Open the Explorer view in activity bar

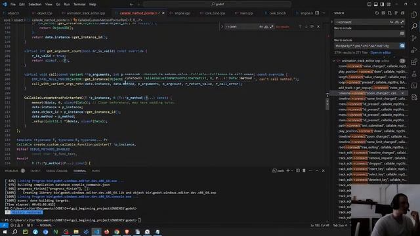click(414, 14)
